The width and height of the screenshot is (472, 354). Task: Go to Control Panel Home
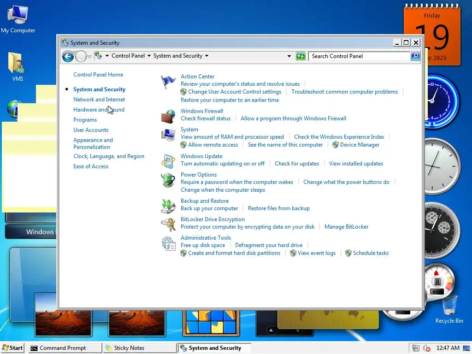(98, 75)
